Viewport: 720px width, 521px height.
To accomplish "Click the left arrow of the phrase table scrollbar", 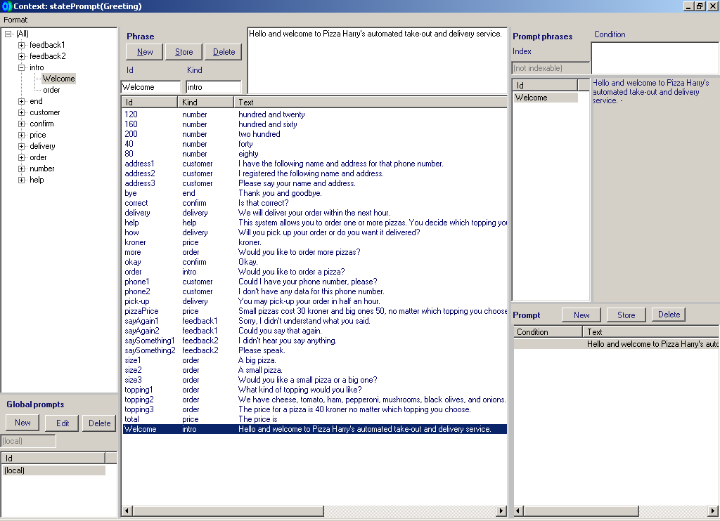I will coord(127,511).
